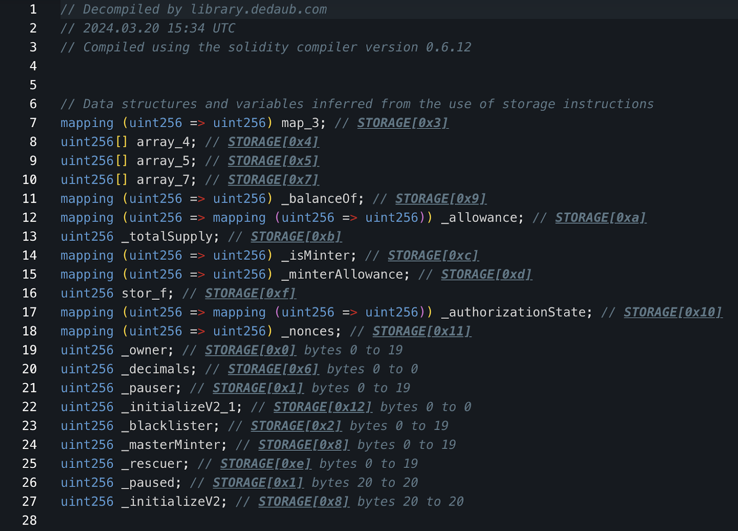Follow the STORAGE[0x5] link for array_5
Viewport: 738px width, 531px height.
[273, 161]
